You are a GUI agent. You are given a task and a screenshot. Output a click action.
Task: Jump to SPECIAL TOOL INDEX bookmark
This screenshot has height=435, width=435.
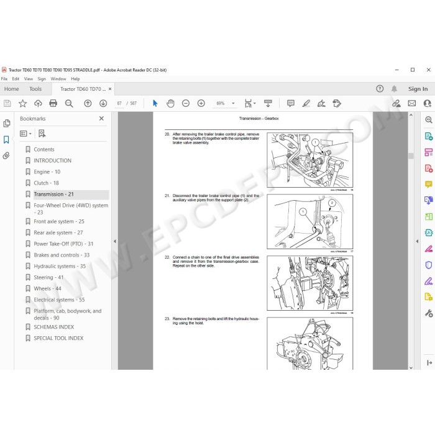coord(58,338)
